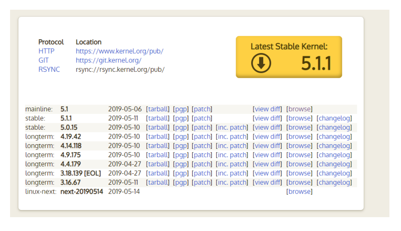
Task: Open inc. patch for longterm 4.19.42
Action: click(232, 137)
